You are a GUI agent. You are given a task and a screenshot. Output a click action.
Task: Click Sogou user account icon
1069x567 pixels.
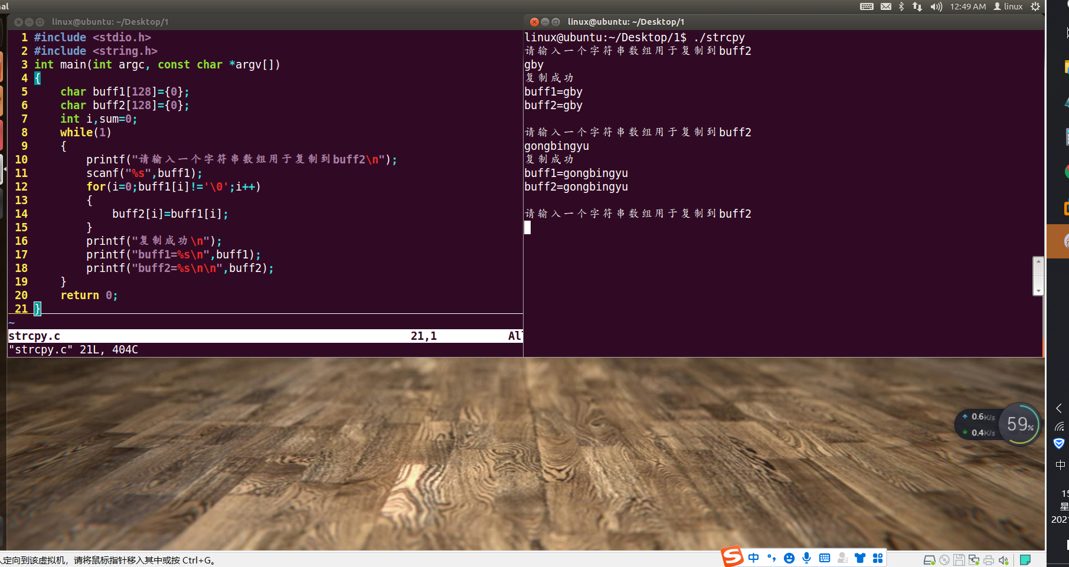(x=842, y=558)
